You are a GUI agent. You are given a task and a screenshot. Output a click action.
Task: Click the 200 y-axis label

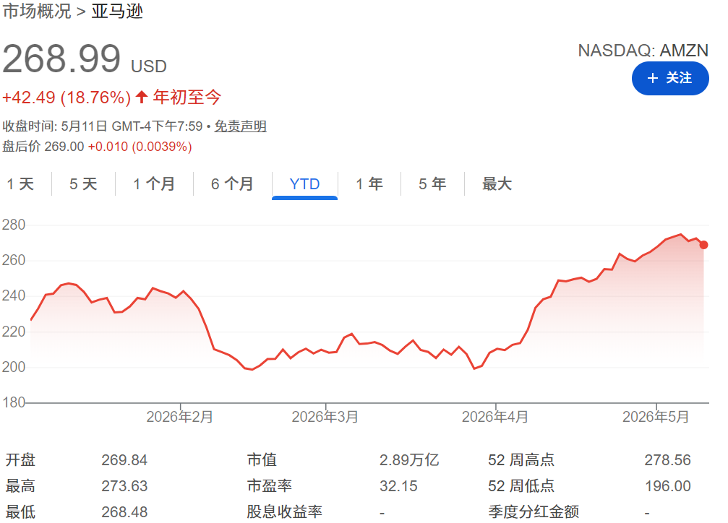(x=14, y=367)
